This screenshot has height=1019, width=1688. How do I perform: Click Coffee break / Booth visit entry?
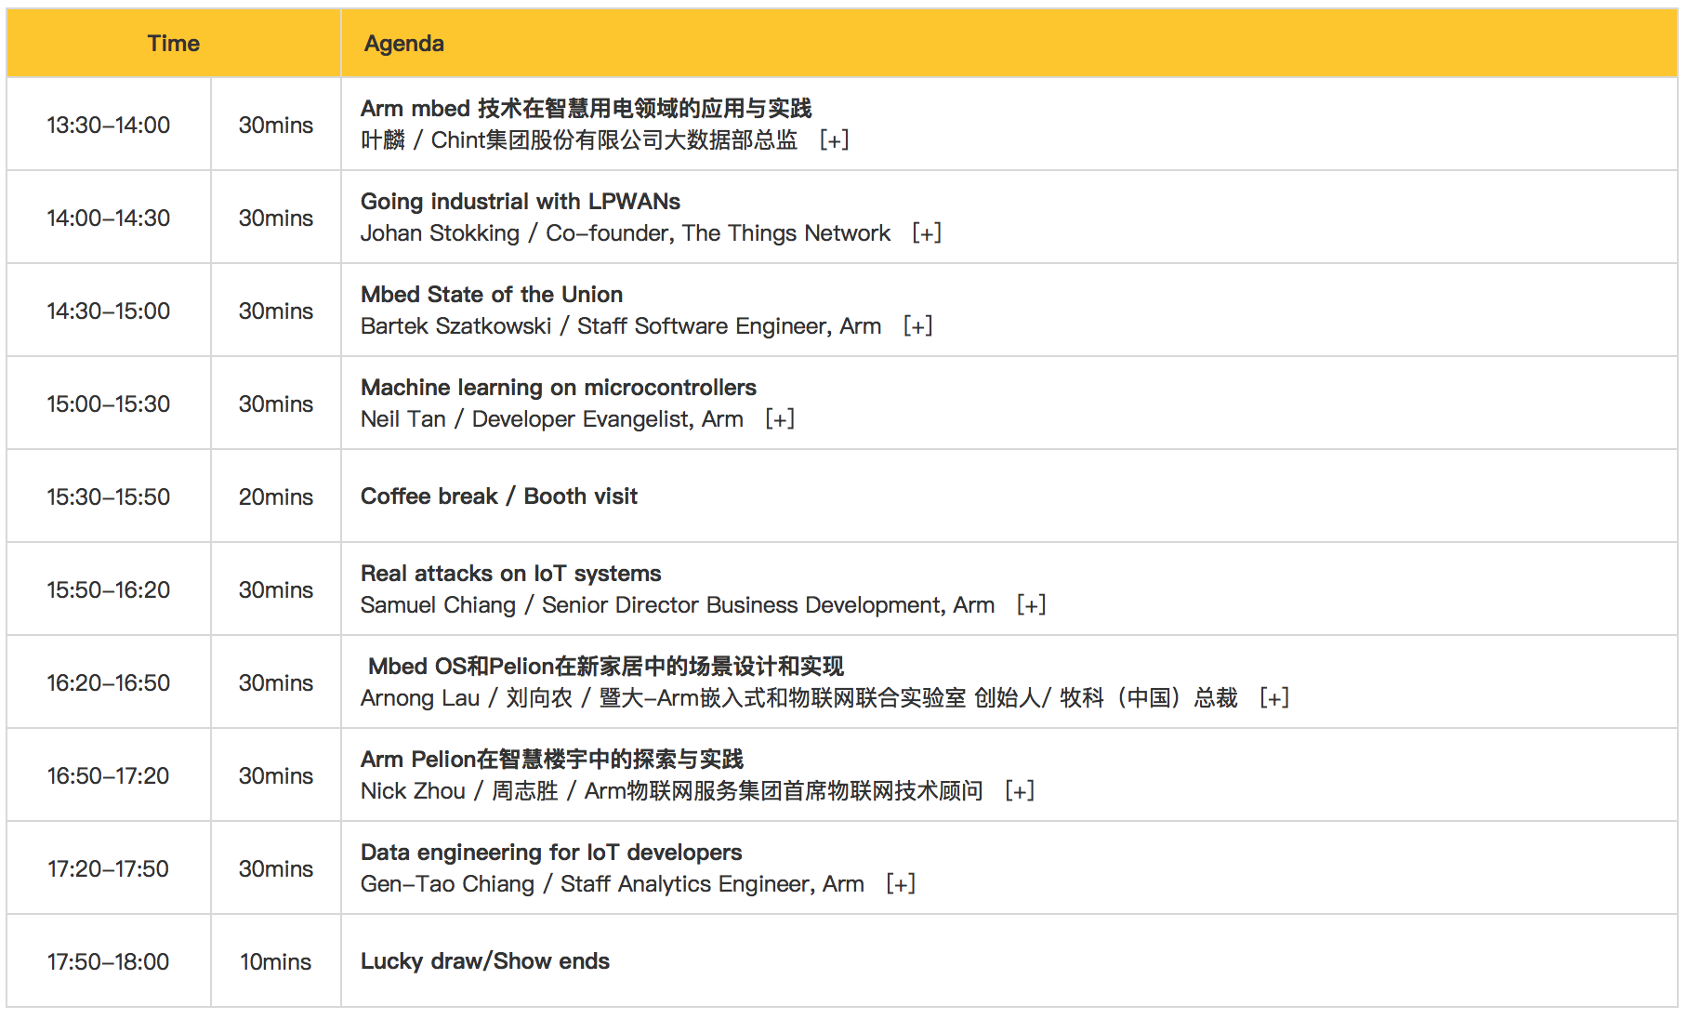(499, 496)
